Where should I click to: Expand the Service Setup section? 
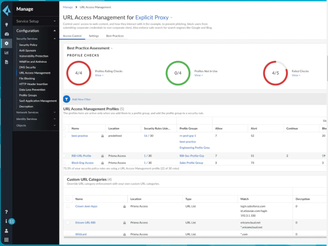(36, 21)
